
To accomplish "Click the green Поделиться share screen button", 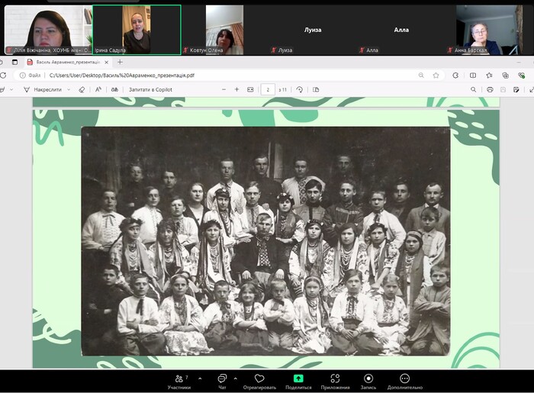I will coord(298,382).
